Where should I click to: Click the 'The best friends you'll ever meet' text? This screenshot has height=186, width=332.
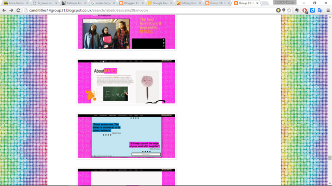150,25
